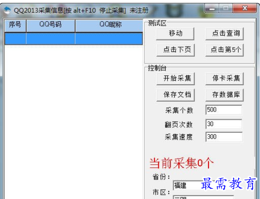Click the 测试区 group label
Screen dimensions: 260x199
click(x=157, y=23)
